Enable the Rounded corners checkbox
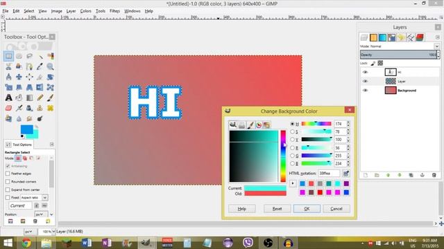 [8, 181]
